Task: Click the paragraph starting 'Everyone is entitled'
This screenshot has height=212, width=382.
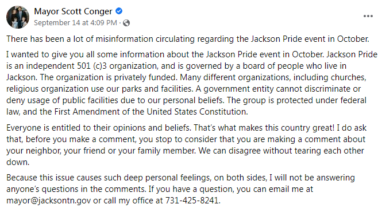Action: coord(186,145)
